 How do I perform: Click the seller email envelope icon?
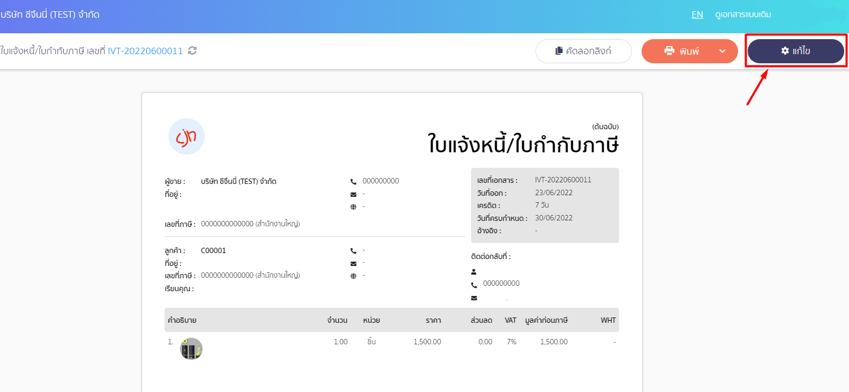pos(353,194)
